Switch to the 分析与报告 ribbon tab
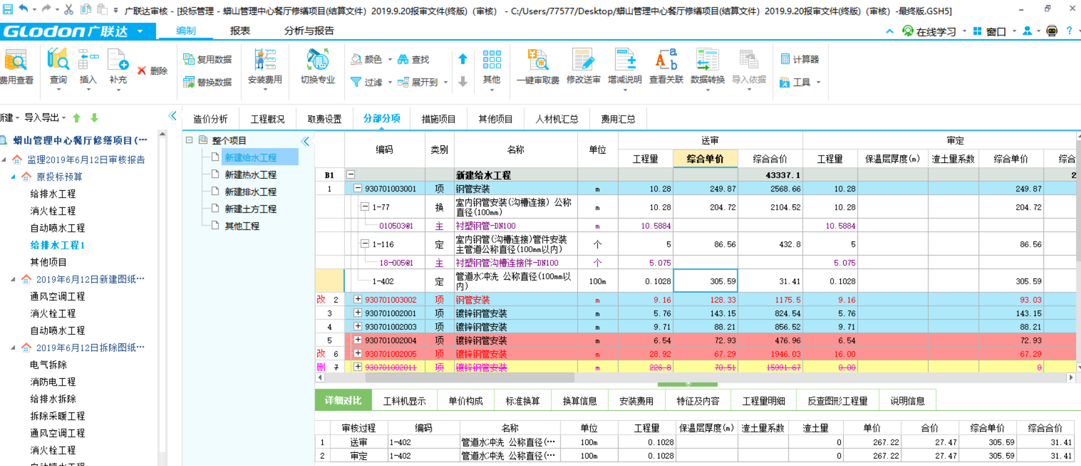 (309, 31)
